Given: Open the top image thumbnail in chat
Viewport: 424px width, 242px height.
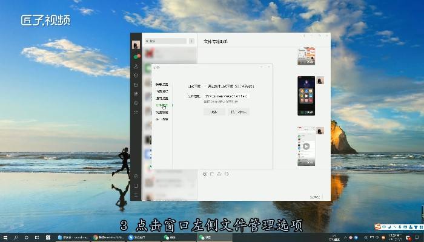Looking at the screenshot, I should (x=306, y=56).
